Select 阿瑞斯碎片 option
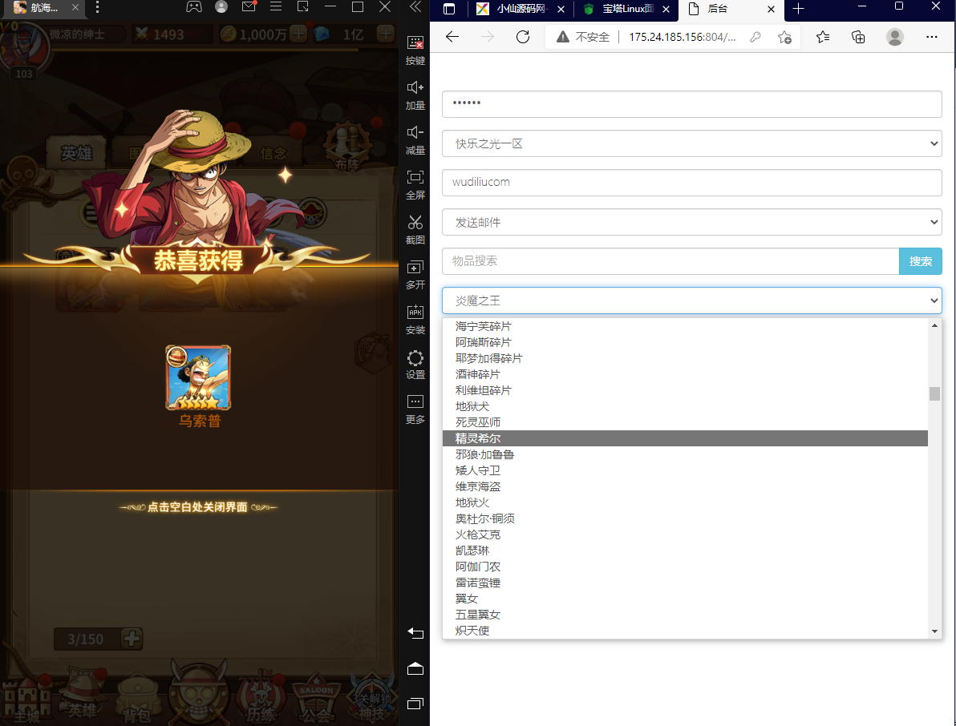956x726 pixels. pos(685,342)
